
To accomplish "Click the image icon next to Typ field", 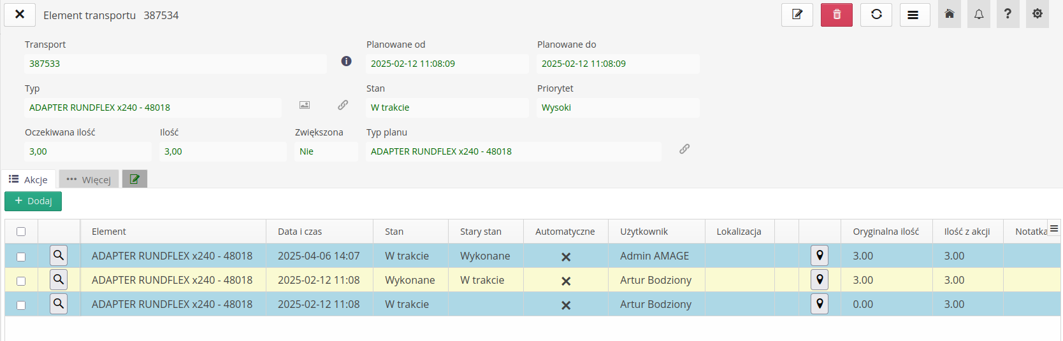I will (x=305, y=105).
